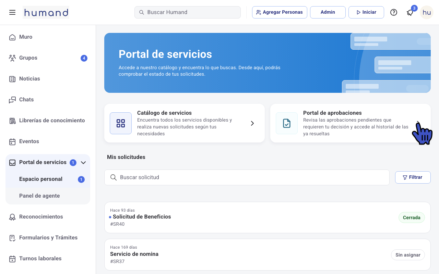Click the magnifier in Buscar solicitud

point(114,177)
